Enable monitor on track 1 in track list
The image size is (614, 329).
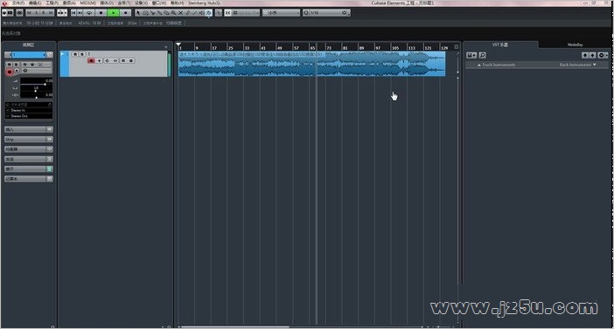coord(99,60)
